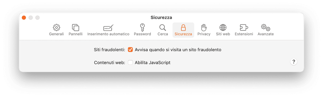
Task: Open the Estensioni puzzle piece icon
Action: [244, 28]
